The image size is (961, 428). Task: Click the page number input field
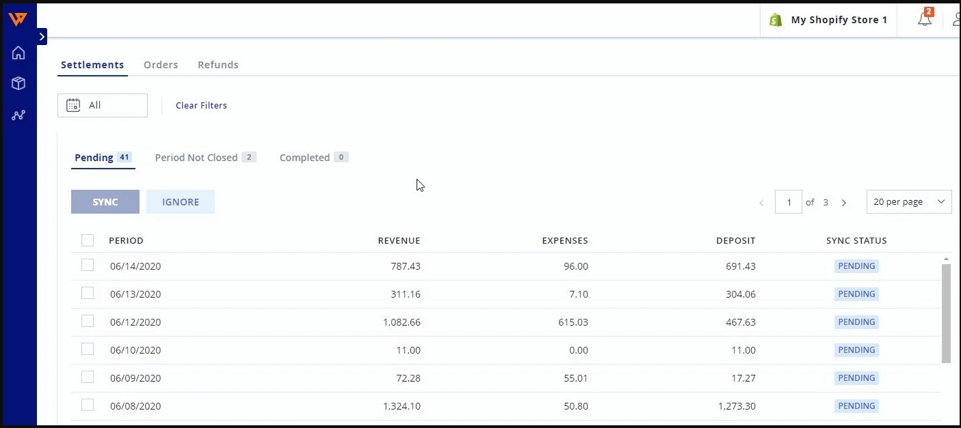(x=789, y=202)
